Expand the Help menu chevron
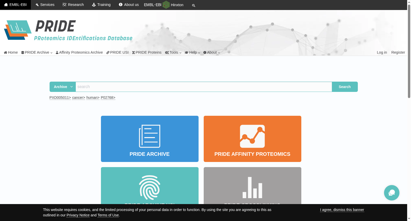The width and height of the screenshot is (411, 221). [199, 53]
